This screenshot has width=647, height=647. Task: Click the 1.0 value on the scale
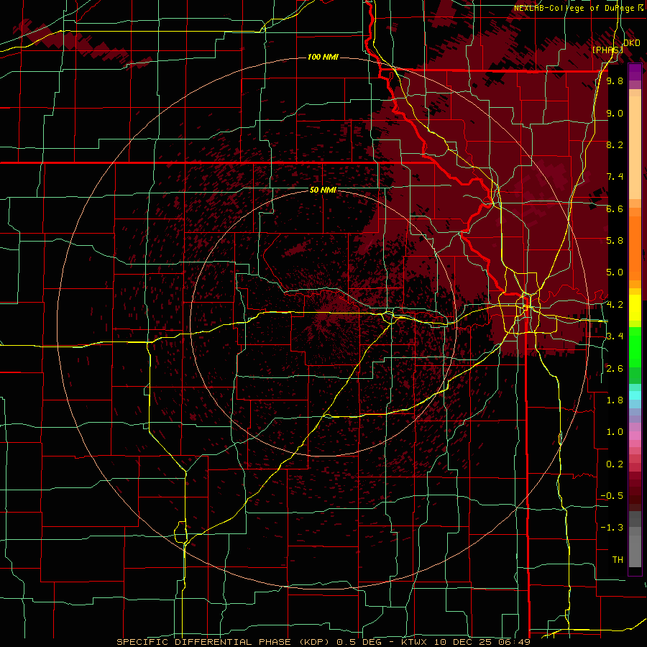point(615,432)
